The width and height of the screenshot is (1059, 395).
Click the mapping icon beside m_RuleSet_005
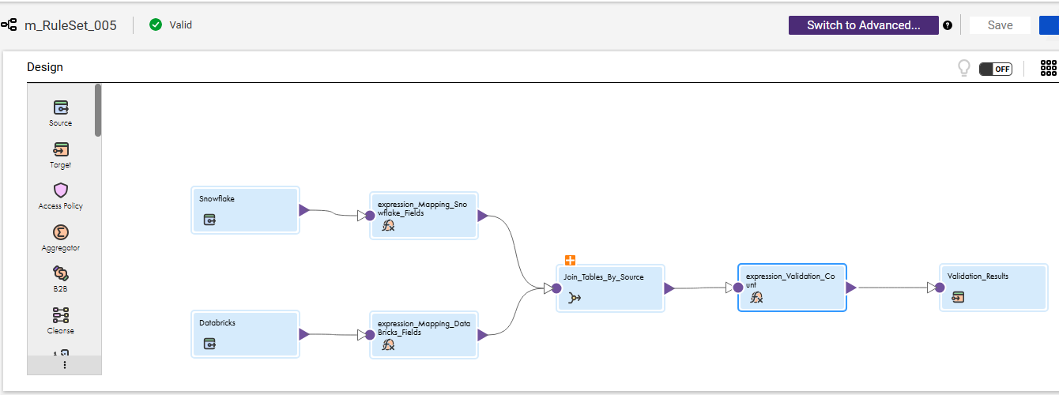9,25
